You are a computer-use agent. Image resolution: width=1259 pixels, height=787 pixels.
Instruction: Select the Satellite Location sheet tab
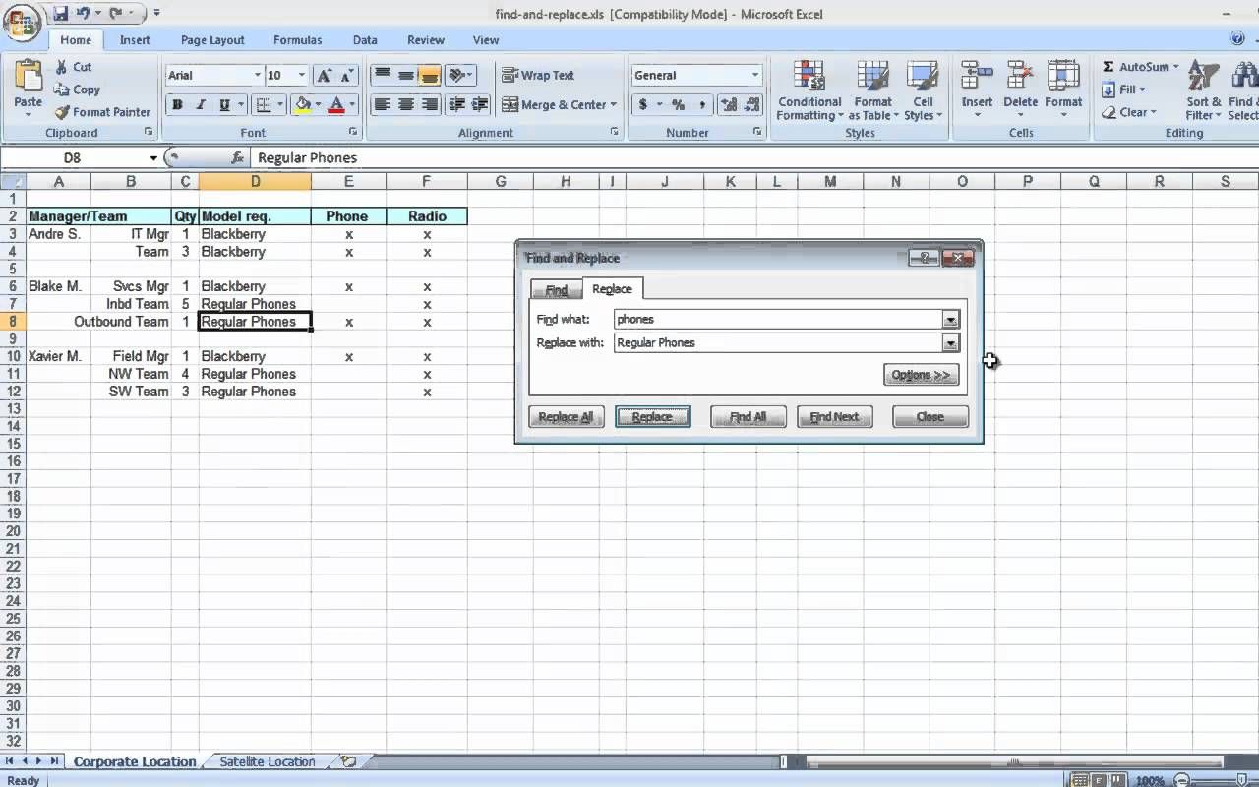click(268, 761)
